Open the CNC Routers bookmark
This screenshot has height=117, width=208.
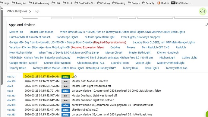(181, 3)
